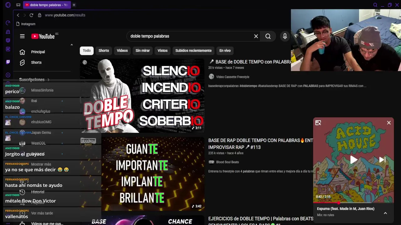This screenshot has width=401, height=225.
Task: Seek on the miniplayer progress bar
Action: [353, 202]
